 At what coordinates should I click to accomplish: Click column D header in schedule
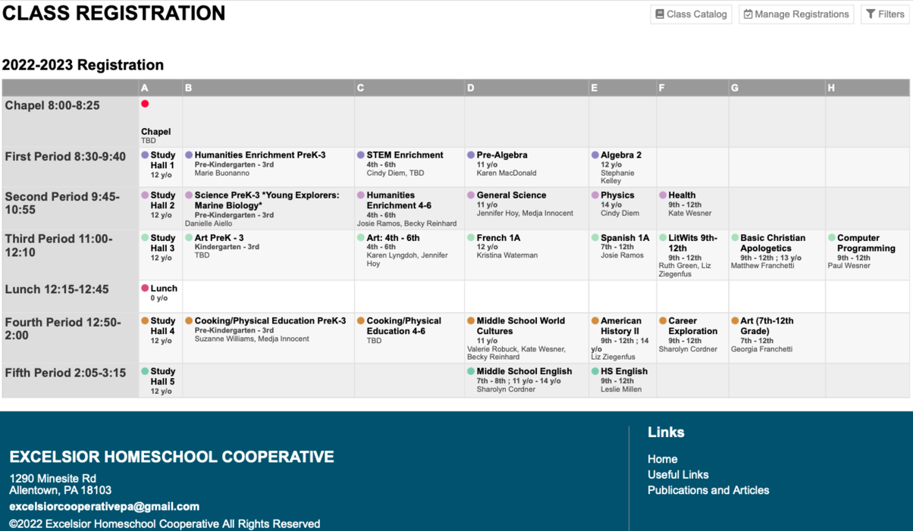471,88
